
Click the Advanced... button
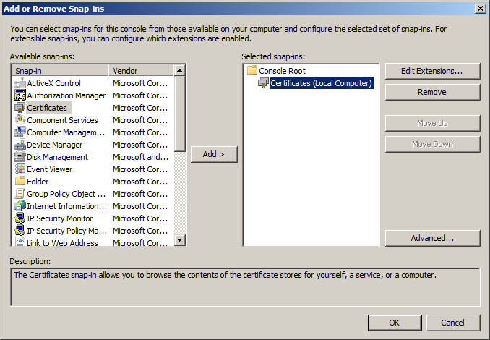click(x=432, y=238)
